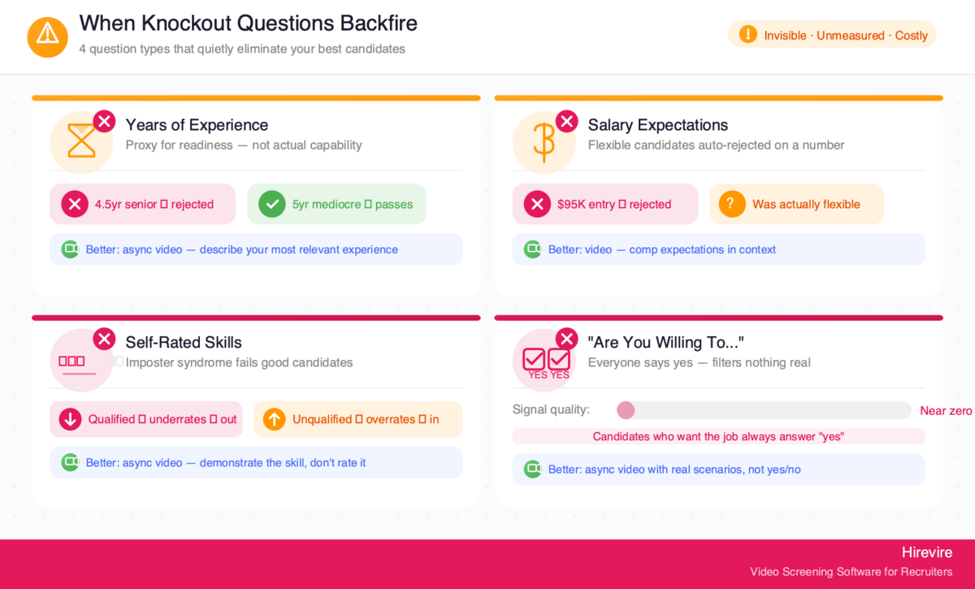Click Candidates who want the job banner
975x589 pixels.
click(x=718, y=436)
